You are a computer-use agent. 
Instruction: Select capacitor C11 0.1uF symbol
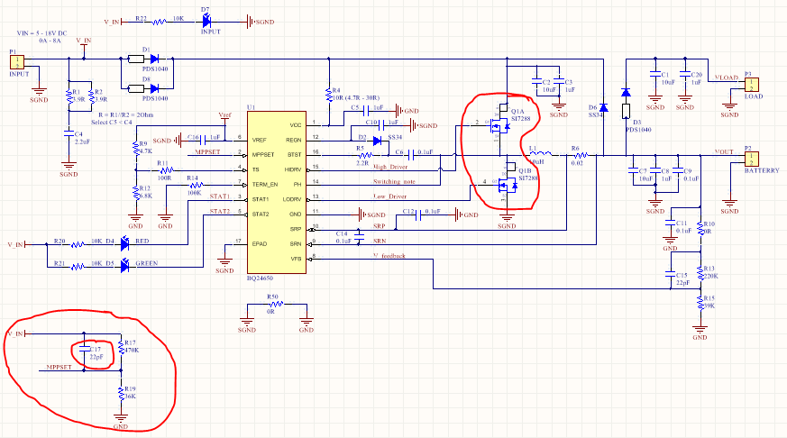(670, 223)
